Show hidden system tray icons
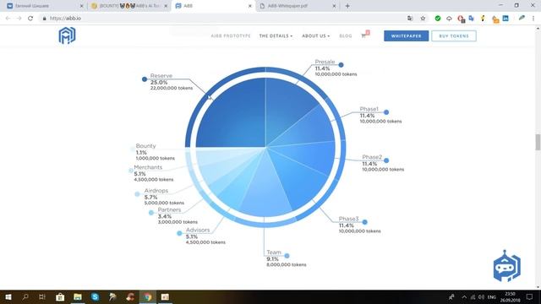 click(x=464, y=296)
